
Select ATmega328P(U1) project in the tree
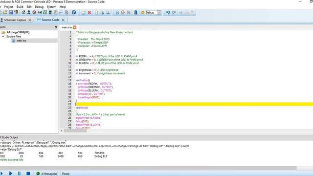coord(18,32)
